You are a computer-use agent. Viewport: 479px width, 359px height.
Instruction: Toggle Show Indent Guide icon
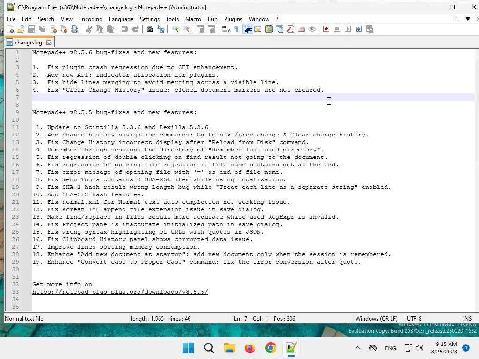(248, 29)
